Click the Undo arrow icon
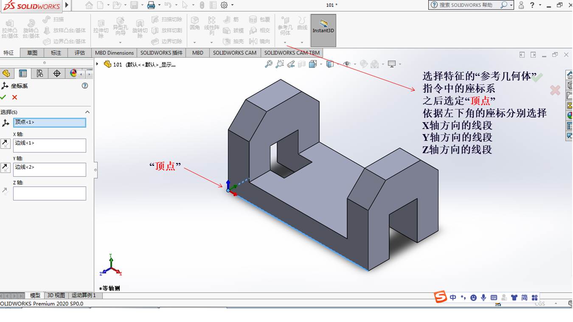The width and height of the screenshot is (573, 322). 168,5
